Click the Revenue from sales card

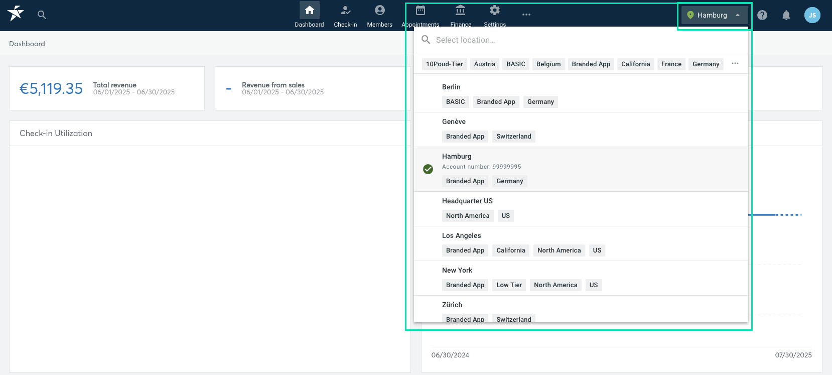[x=313, y=88]
